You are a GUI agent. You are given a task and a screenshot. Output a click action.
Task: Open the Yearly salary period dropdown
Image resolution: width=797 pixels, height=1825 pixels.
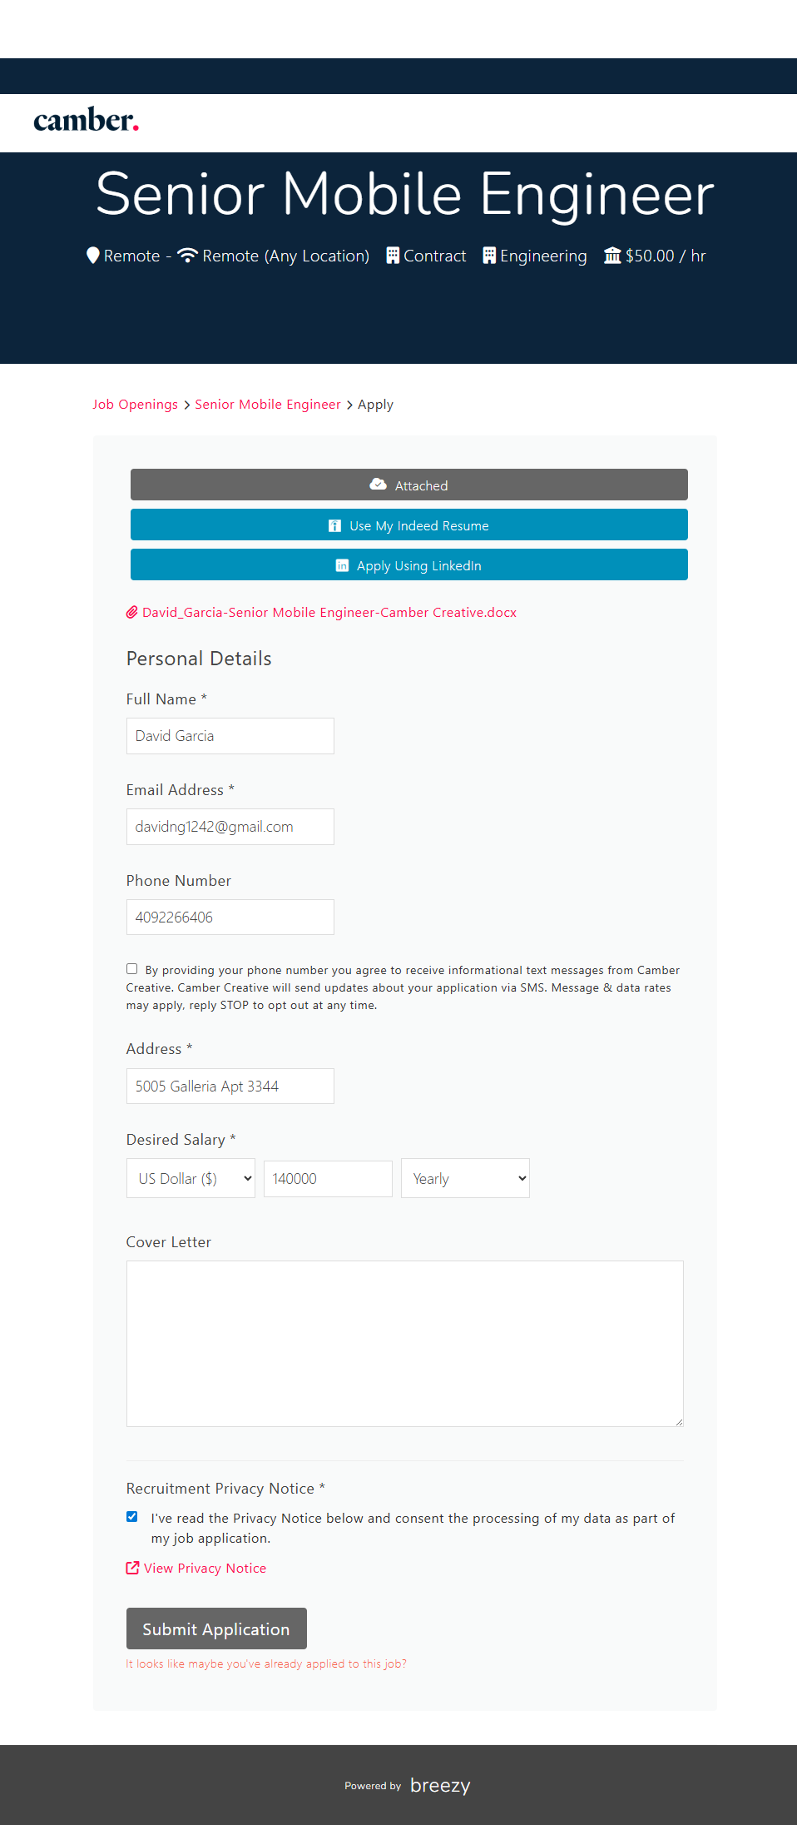click(465, 1178)
